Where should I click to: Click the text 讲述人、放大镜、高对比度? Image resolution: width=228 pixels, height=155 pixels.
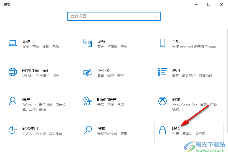[x=42, y=134]
